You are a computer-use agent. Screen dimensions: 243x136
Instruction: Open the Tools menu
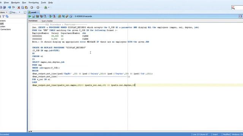(x=43, y=3)
